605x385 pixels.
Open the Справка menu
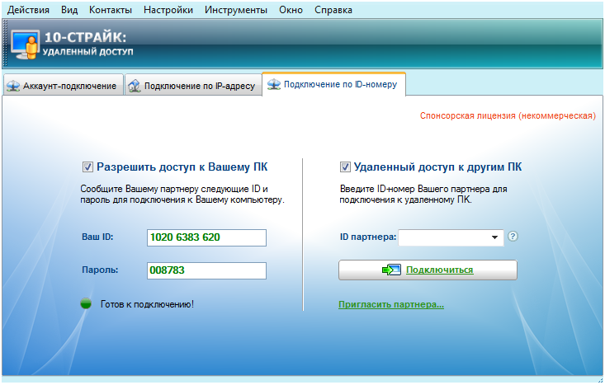click(333, 10)
